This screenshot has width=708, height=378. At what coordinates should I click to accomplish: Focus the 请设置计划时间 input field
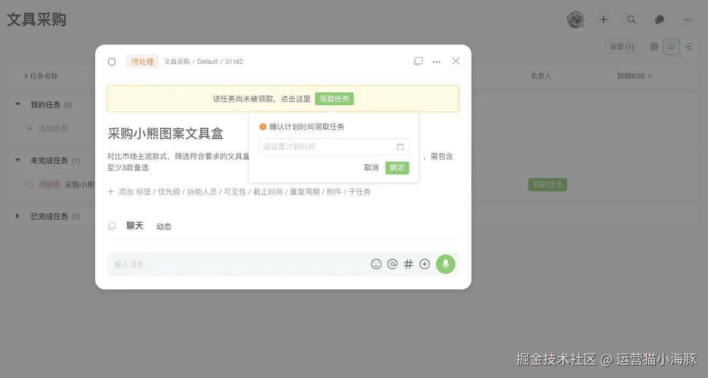tap(334, 147)
